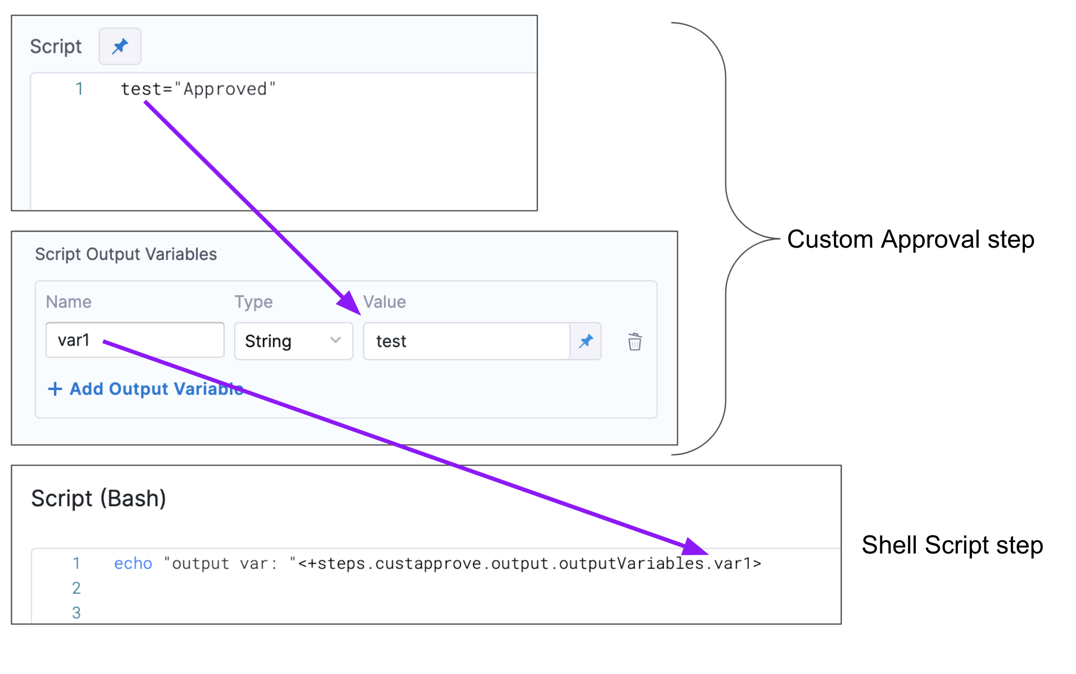The image size is (1076, 674).
Task: Delete the var1 output variable with the trash icon
Action: [634, 341]
